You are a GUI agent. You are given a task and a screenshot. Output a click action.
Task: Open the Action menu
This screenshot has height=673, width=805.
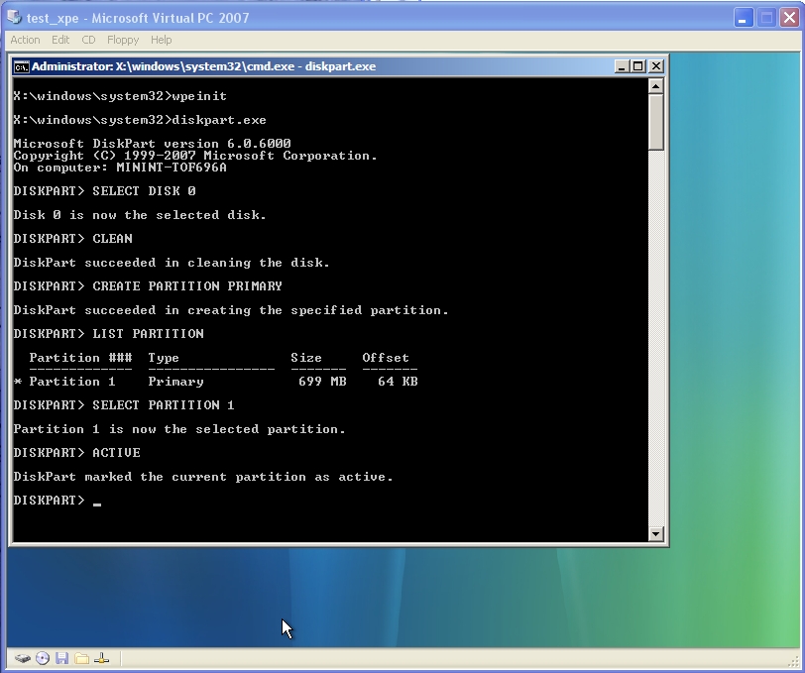(x=25, y=40)
